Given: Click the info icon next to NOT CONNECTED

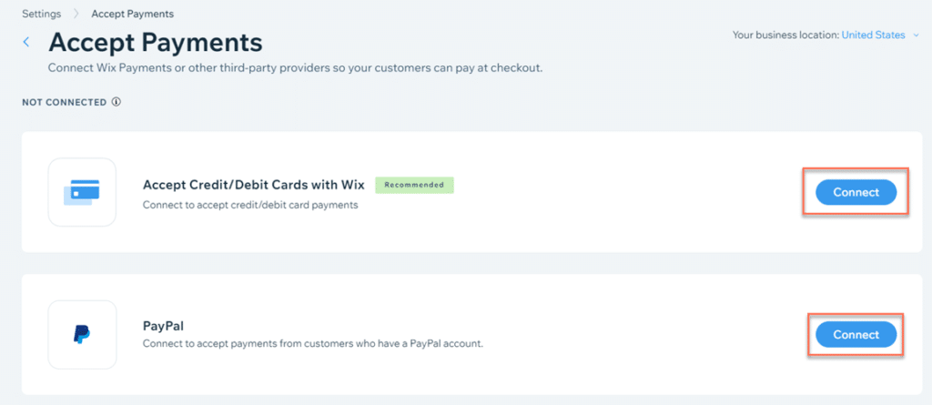Looking at the screenshot, I should [116, 102].
